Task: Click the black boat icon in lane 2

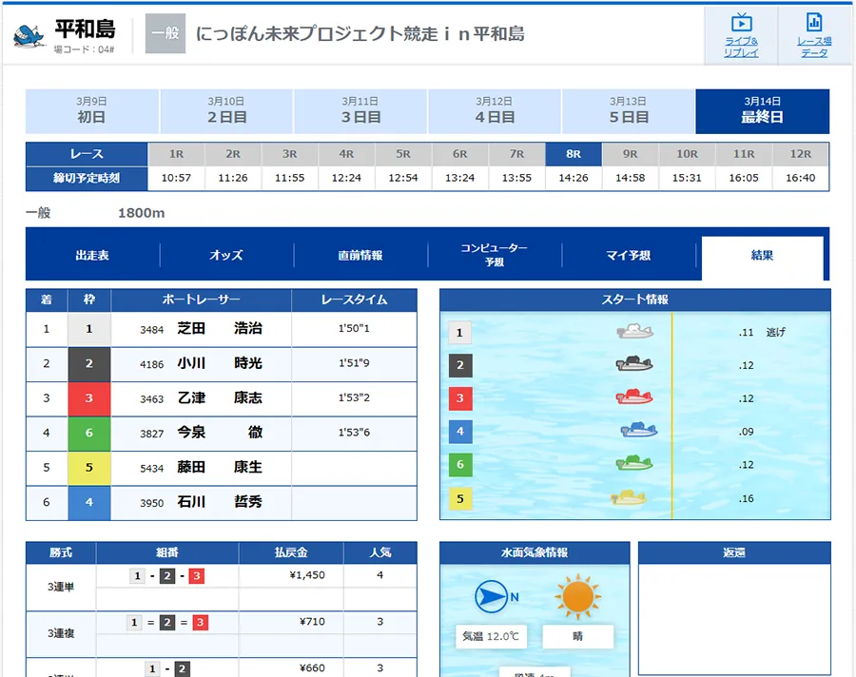Action: pos(633,365)
